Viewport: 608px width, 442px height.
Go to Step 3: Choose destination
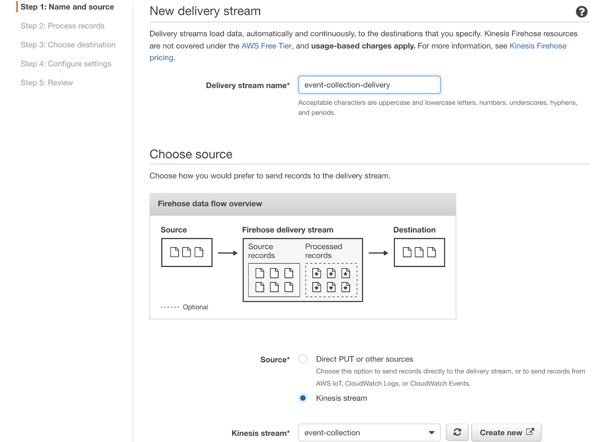[68, 45]
